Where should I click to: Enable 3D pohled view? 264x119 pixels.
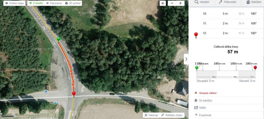click(x=73, y=3)
